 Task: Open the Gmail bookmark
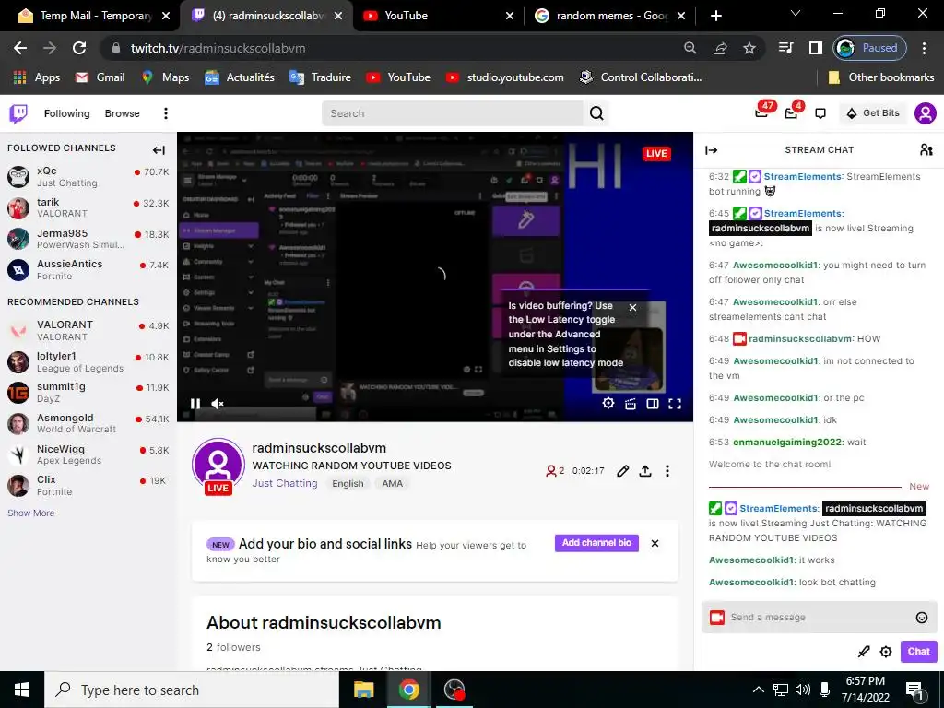click(100, 77)
